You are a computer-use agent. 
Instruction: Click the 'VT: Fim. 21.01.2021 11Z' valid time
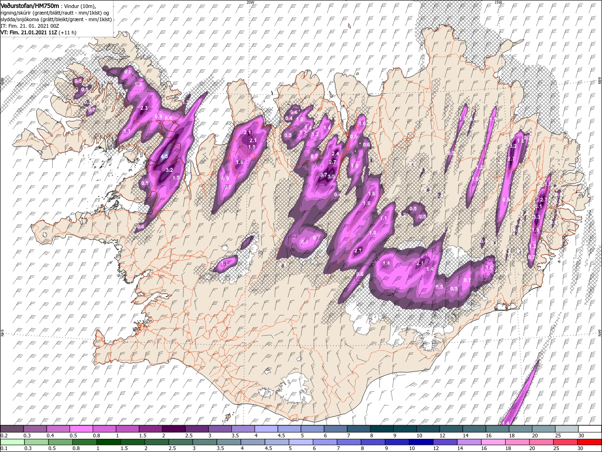(x=29, y=32)
